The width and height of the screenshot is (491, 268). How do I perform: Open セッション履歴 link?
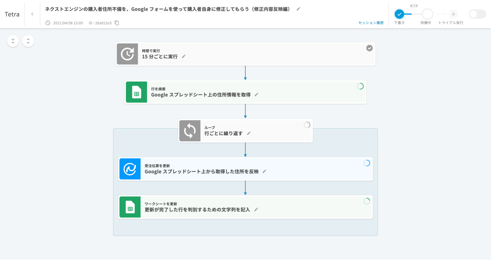pyautogui.click(x=371, y=23)
